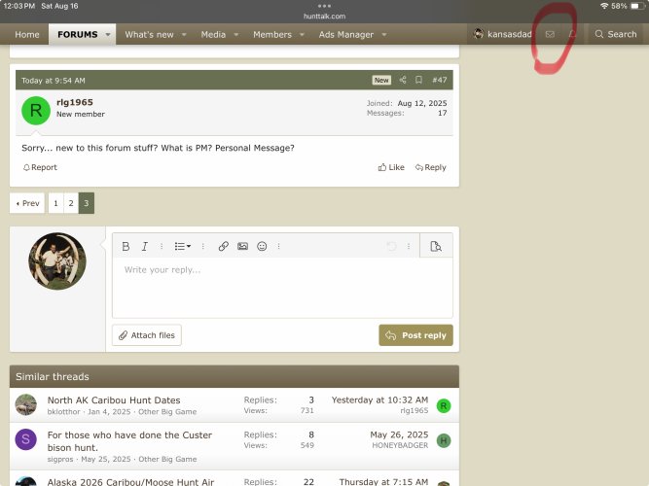Click the Attach files button
This screenshot has height=486, width=649.
pos(147,335)
